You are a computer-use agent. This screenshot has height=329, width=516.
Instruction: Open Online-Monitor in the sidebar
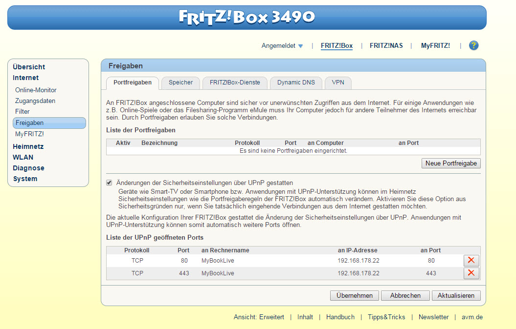tap(36, 90)
